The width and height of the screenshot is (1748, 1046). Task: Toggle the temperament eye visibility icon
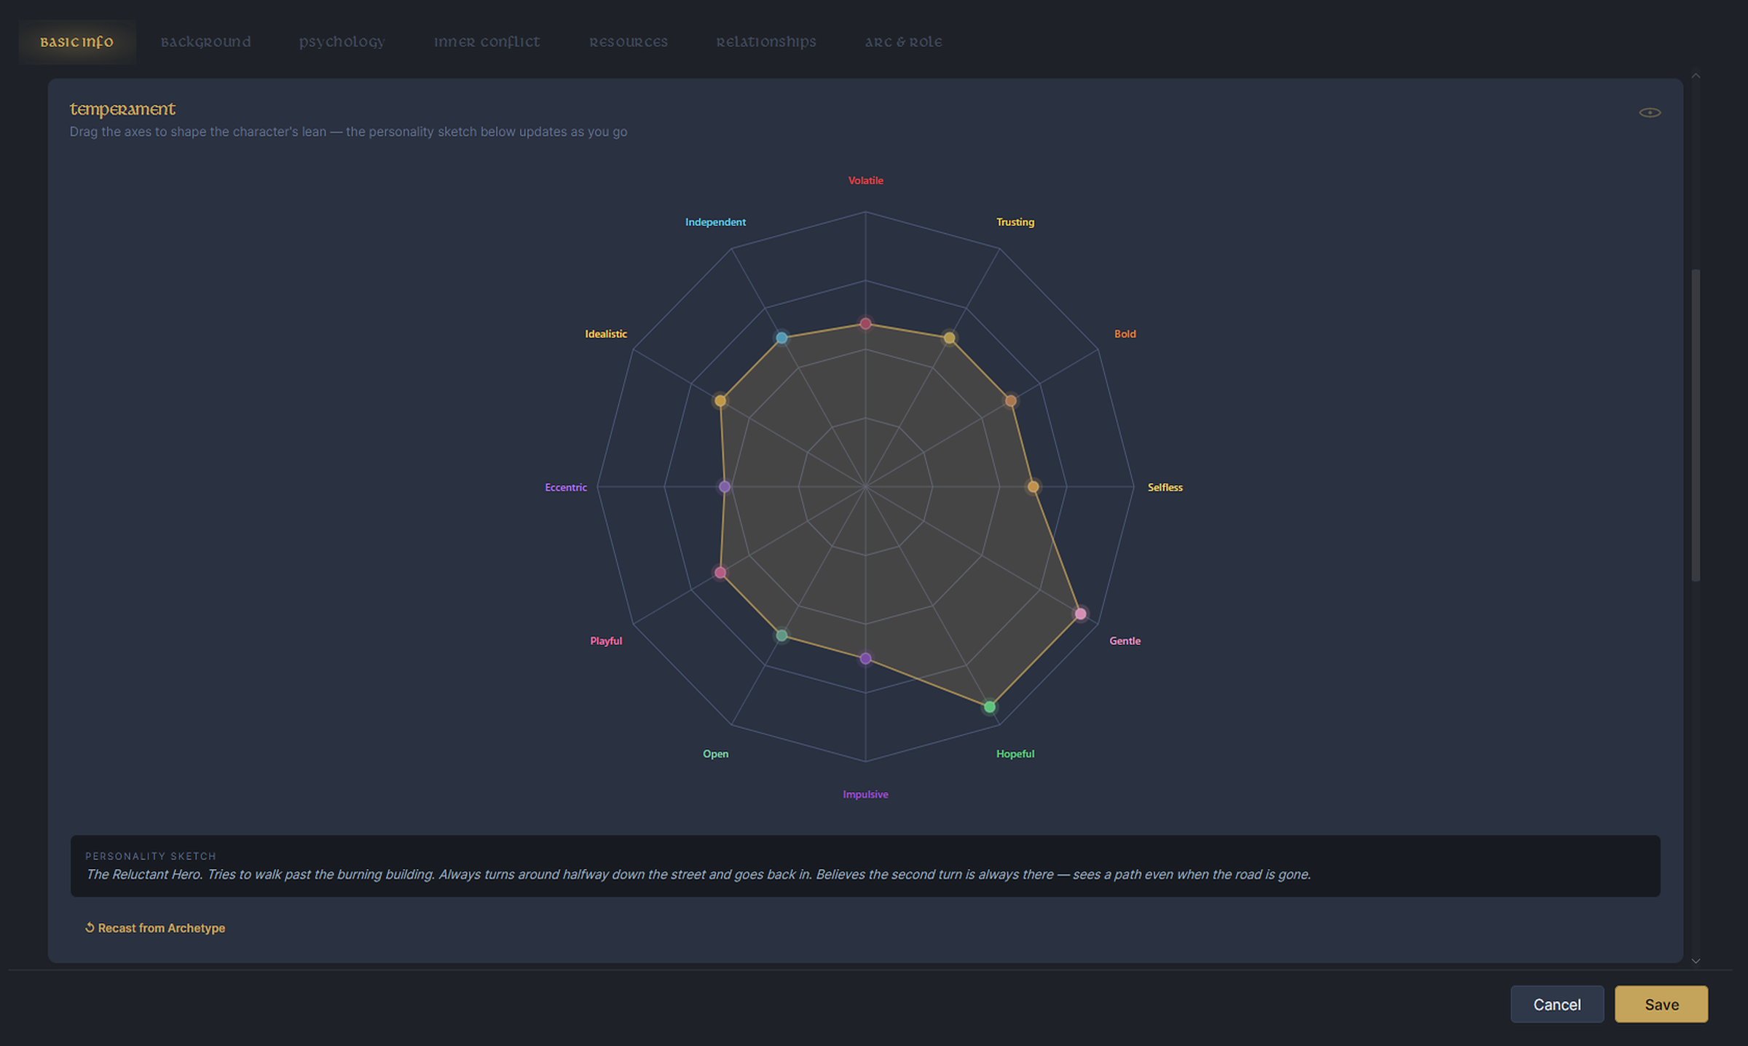[1649, 112]
